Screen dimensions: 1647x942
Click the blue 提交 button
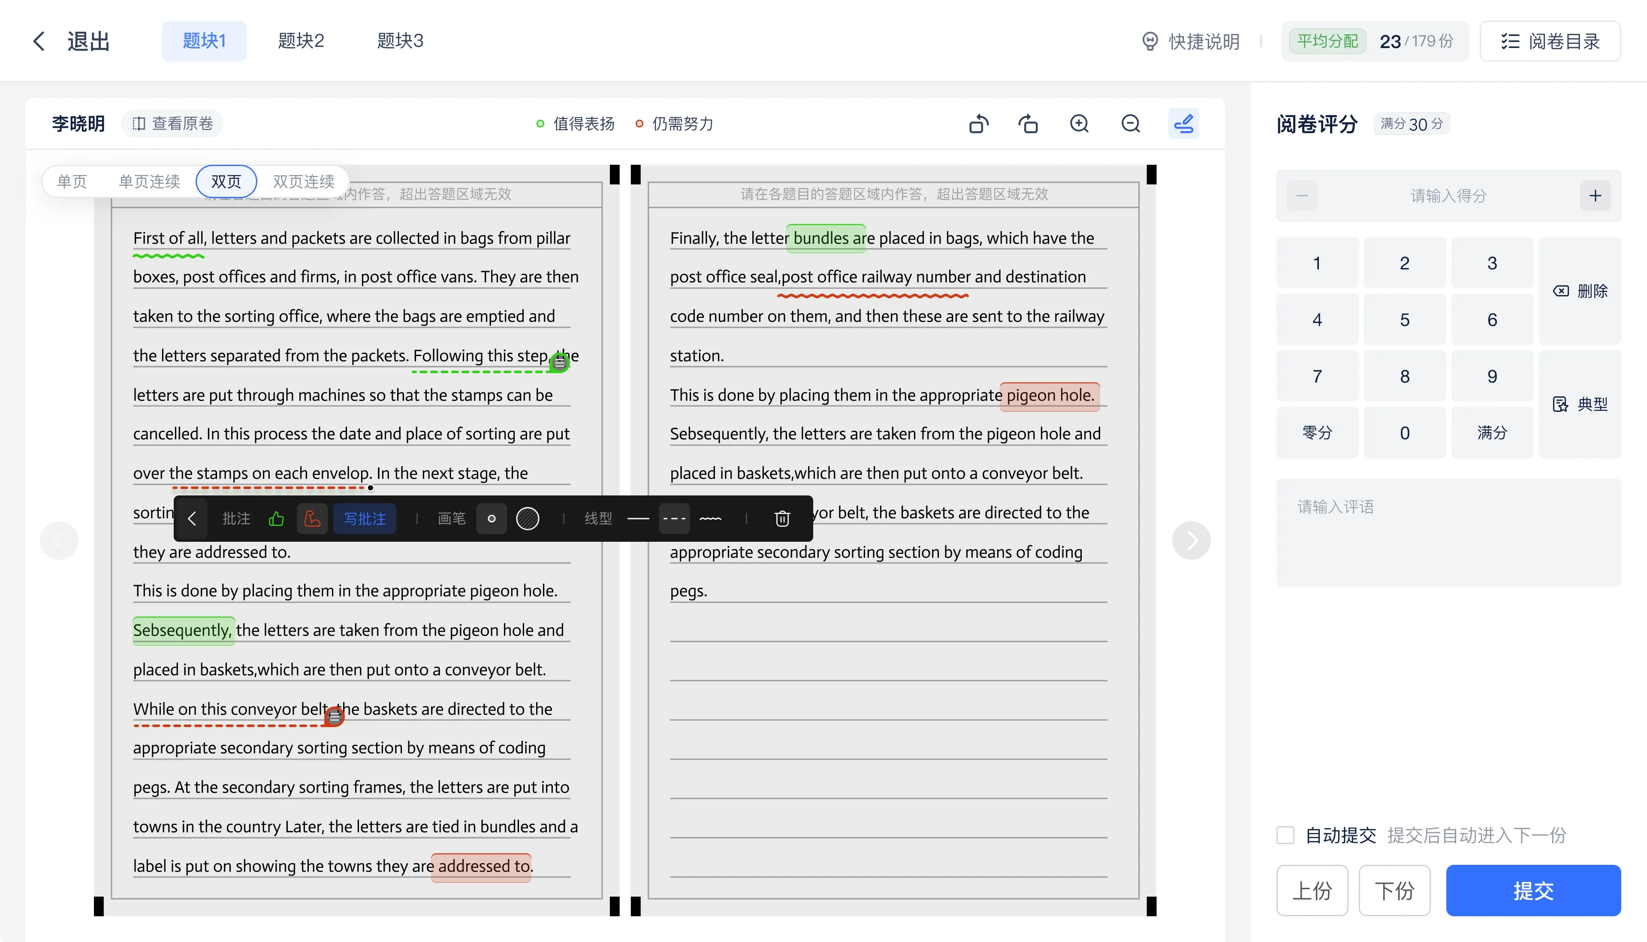(1533, 890)
